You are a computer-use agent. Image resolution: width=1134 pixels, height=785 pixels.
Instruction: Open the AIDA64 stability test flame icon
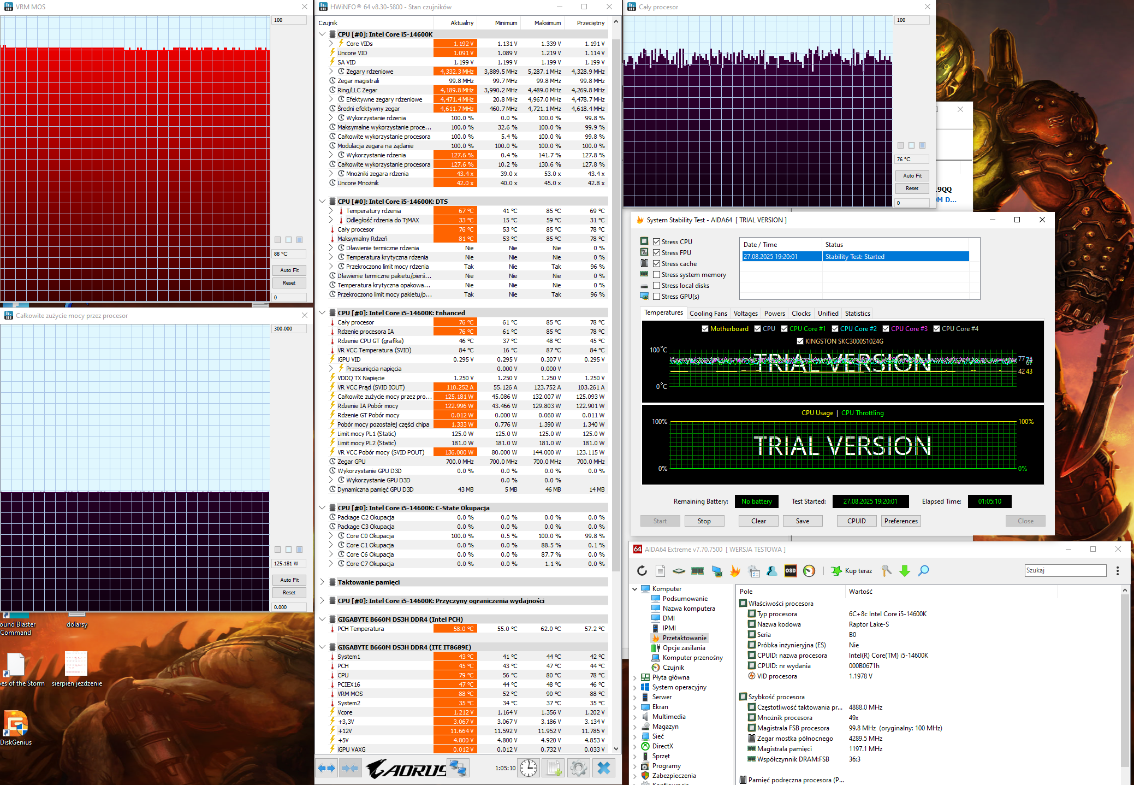click(735, 571)
